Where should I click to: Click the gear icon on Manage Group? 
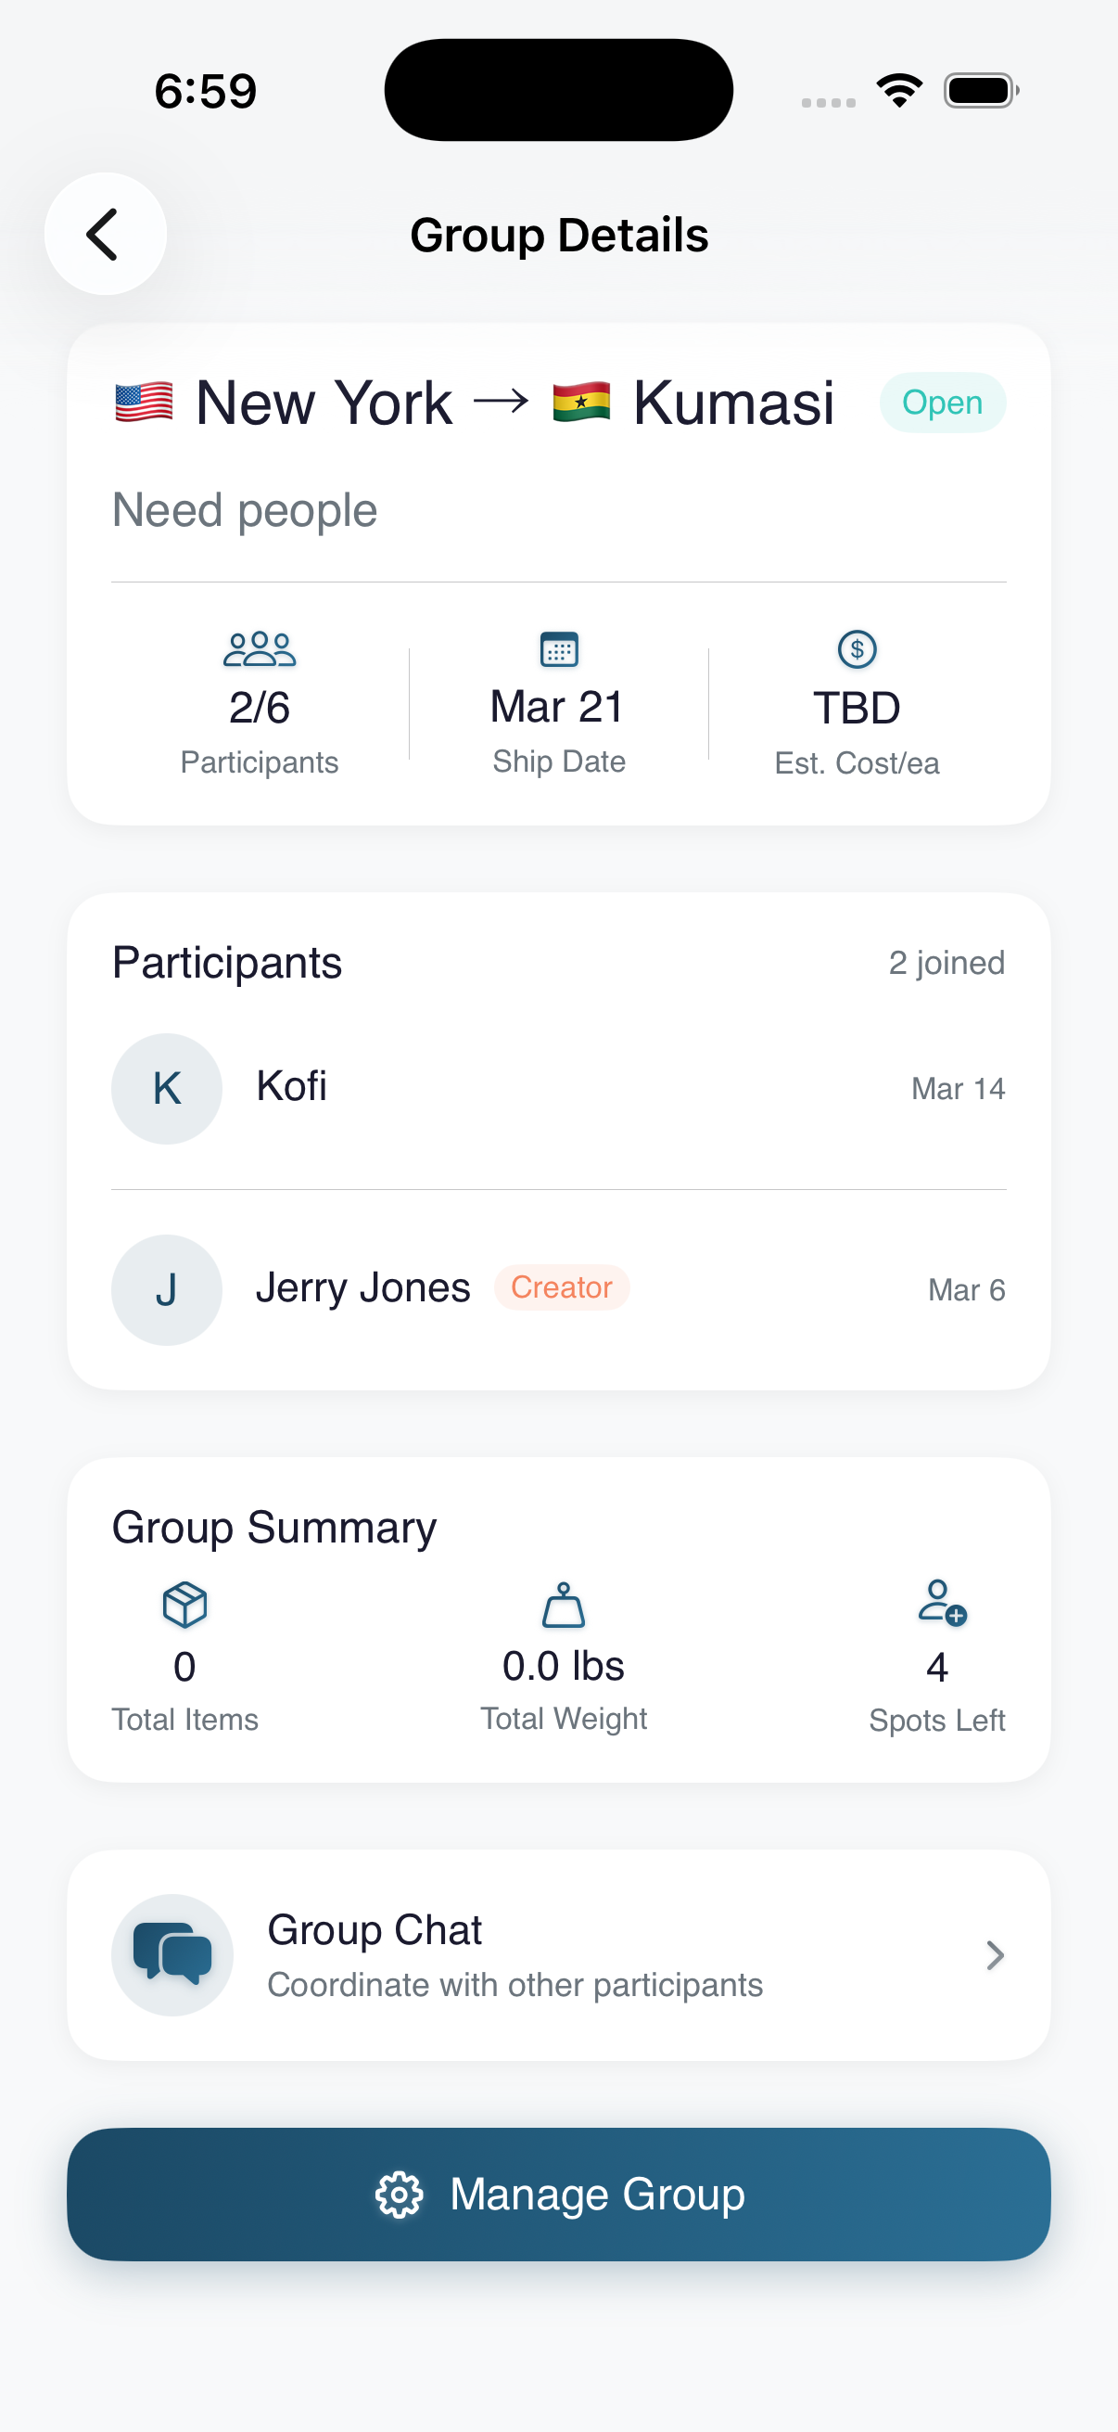[x=399, y=2195]
